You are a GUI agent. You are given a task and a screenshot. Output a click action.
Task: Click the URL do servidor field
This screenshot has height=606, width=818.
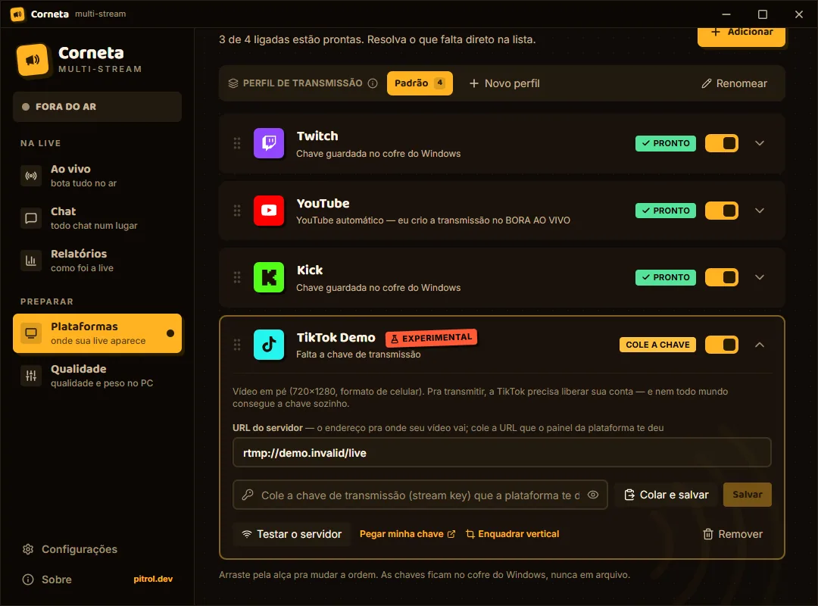click(502, 452)
